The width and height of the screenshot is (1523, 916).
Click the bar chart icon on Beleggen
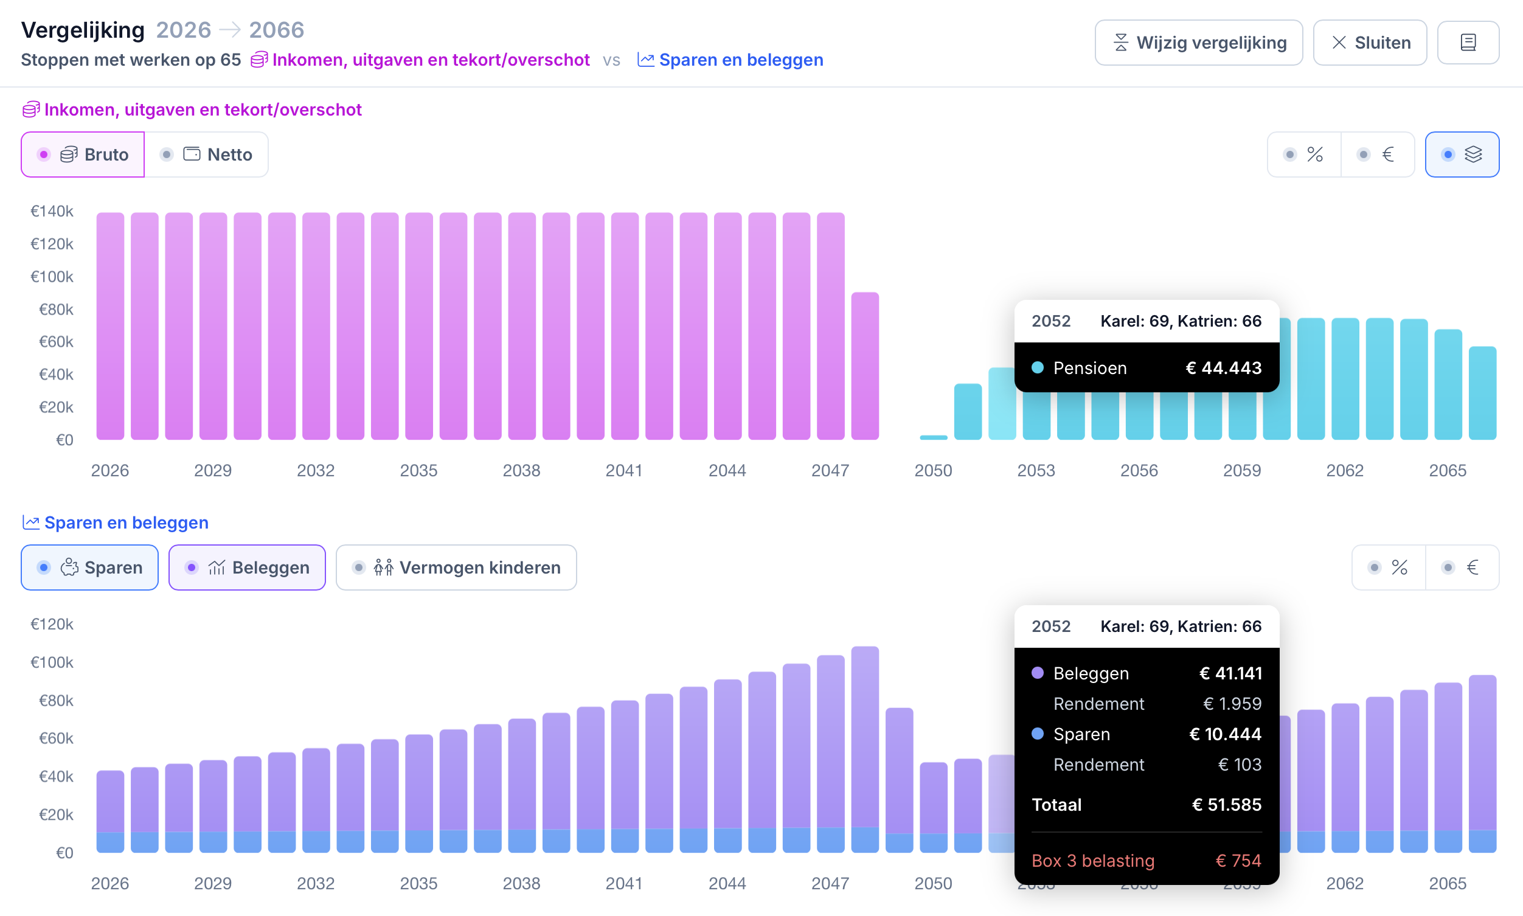217,567
